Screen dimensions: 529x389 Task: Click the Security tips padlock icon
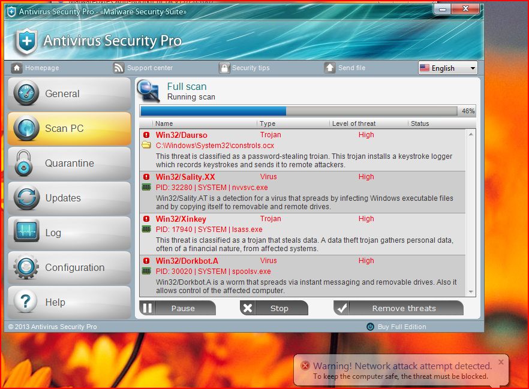click(x=224, y=68)
